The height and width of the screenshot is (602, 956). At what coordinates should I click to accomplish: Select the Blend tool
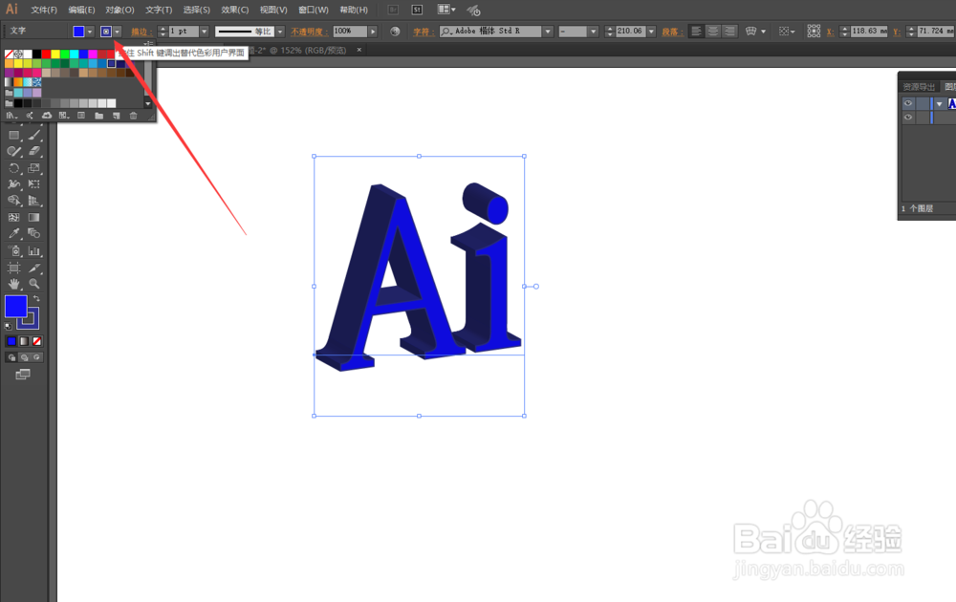click(x=34, y=233)
